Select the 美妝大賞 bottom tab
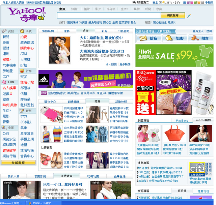The height and width of the screenshot is (205, 216). (13, 176)
